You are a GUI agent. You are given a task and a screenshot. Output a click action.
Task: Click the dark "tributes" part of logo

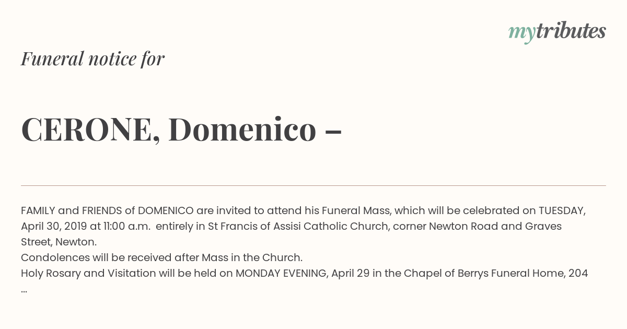[571, 31]
